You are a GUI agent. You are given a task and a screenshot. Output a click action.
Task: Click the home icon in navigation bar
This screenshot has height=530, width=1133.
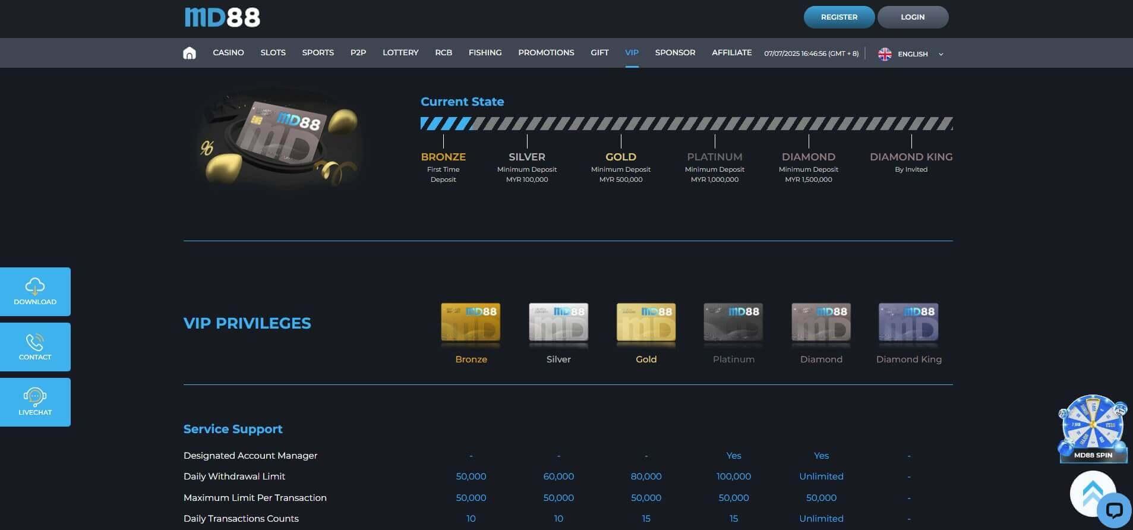coord(189,53)
